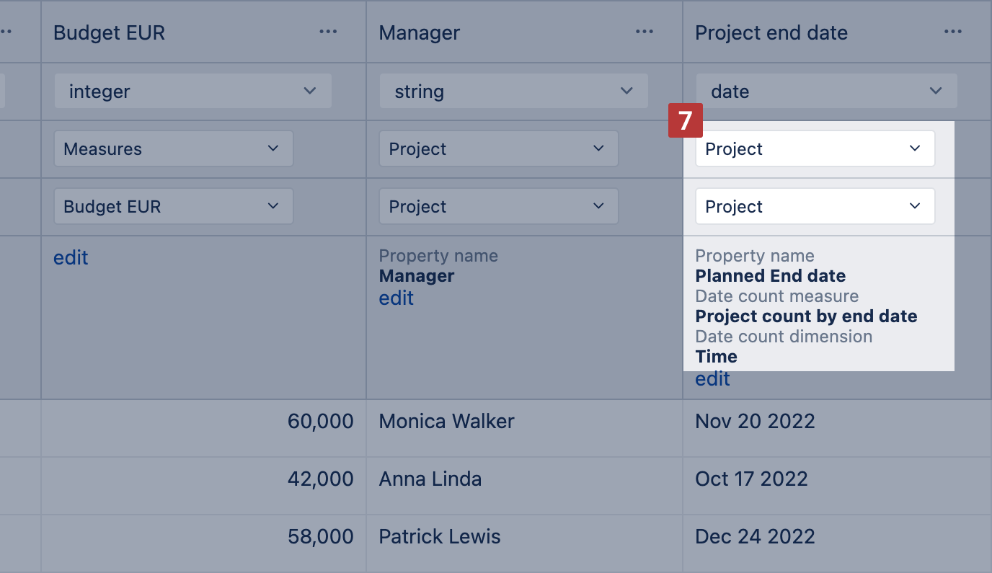Screen dimensions: 992x573
Task: Open Manager column's lower Project dropdown
Action: point(498,207)
